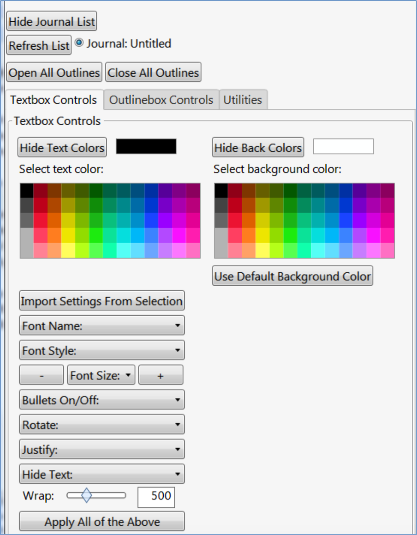This screenshot has width=417, height=535.
Task: Click the Hide Journal List button
Action: [51, 21]
